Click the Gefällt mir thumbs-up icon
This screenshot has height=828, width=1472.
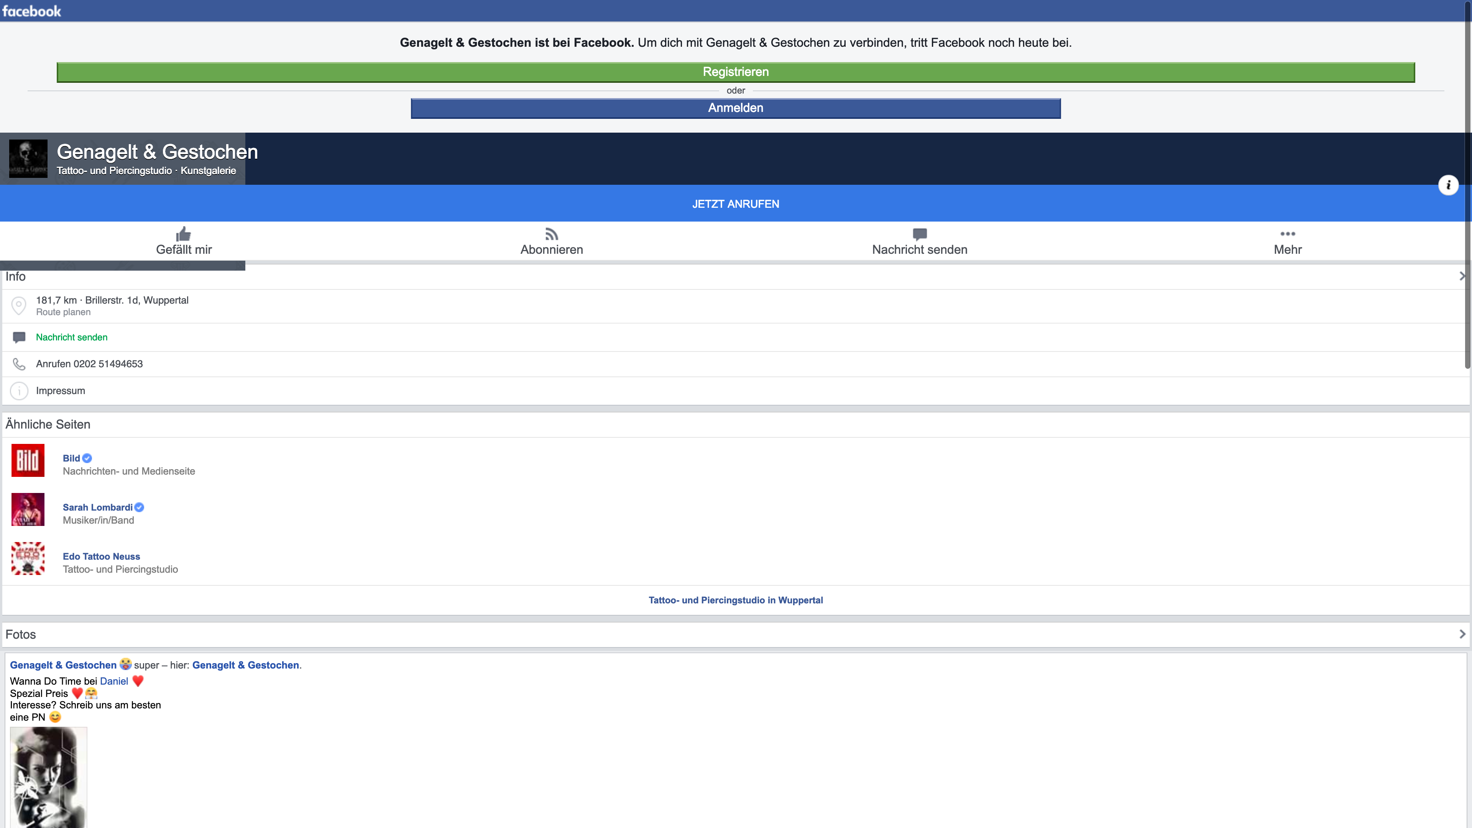pyautogui.click(x=184, y=234)
